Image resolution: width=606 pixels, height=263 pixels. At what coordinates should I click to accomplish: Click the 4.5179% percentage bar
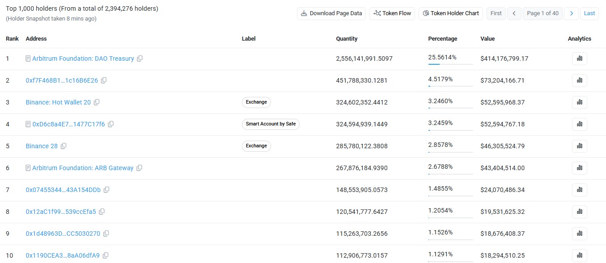coord(450,86)
